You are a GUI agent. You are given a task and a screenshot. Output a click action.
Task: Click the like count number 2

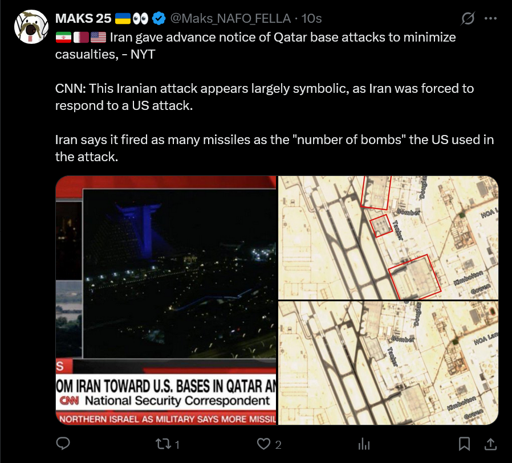[x=278, y=445]
